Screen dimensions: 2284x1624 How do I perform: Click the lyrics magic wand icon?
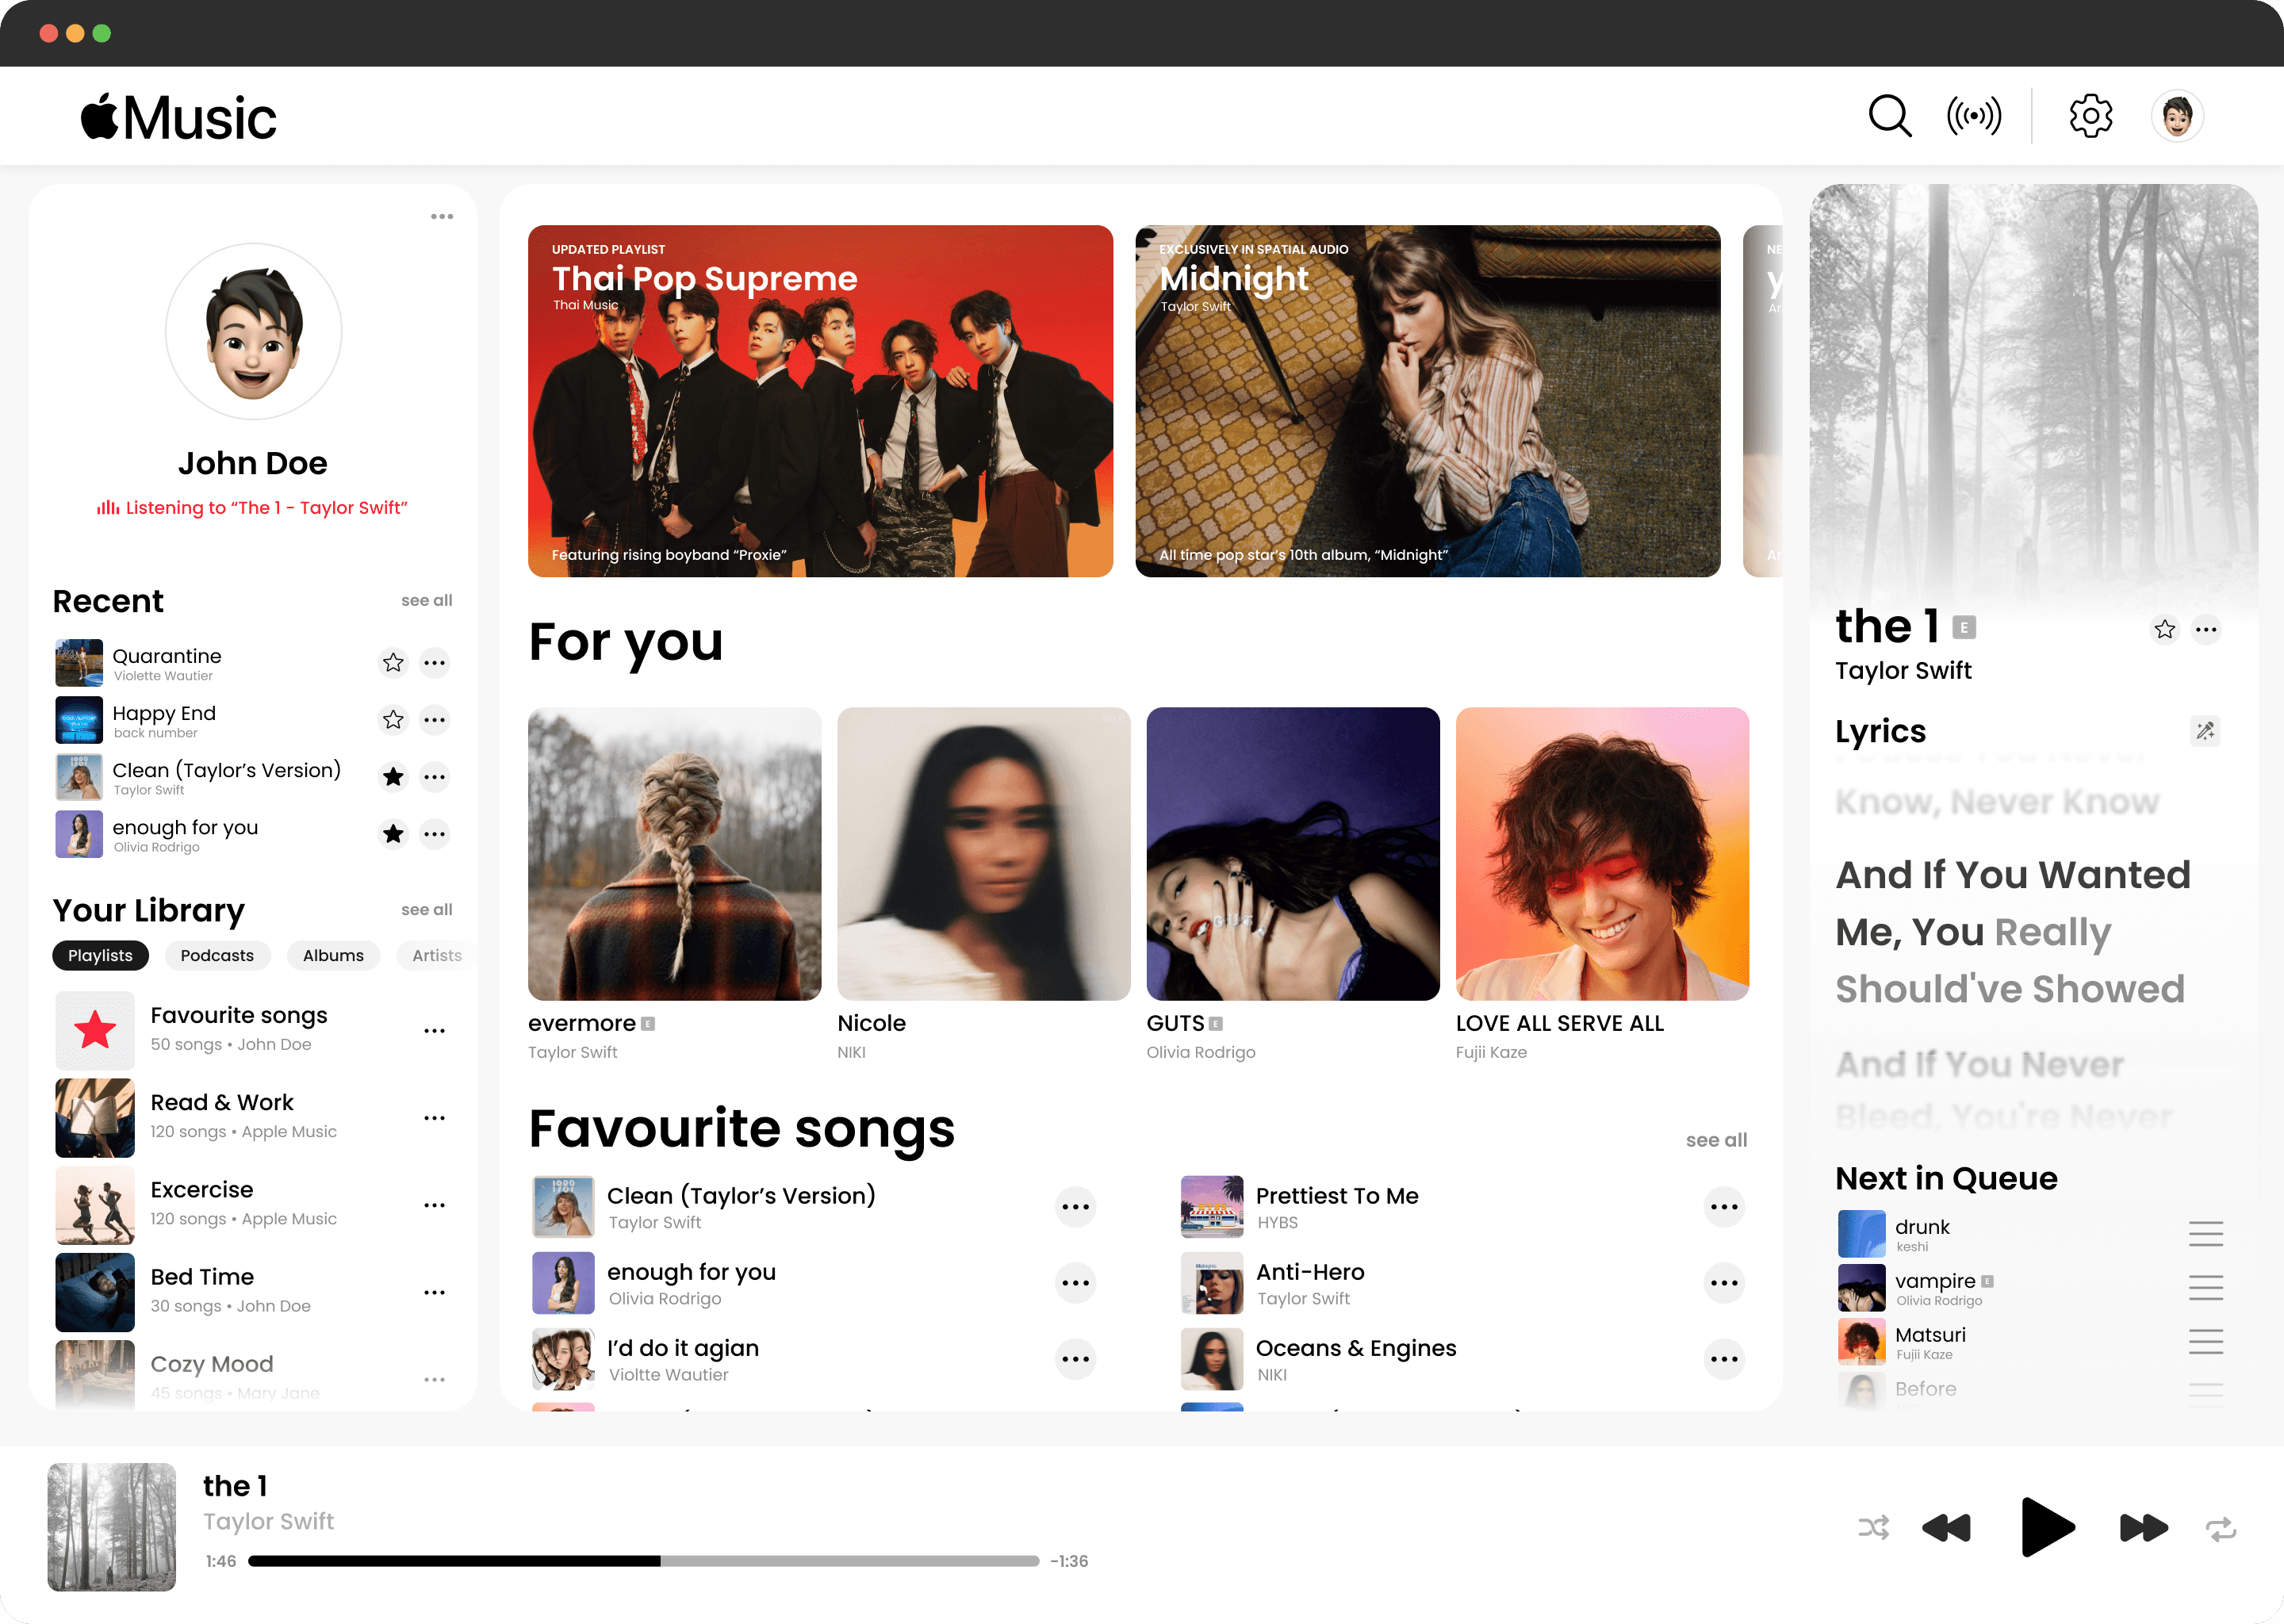point(2204,731)
